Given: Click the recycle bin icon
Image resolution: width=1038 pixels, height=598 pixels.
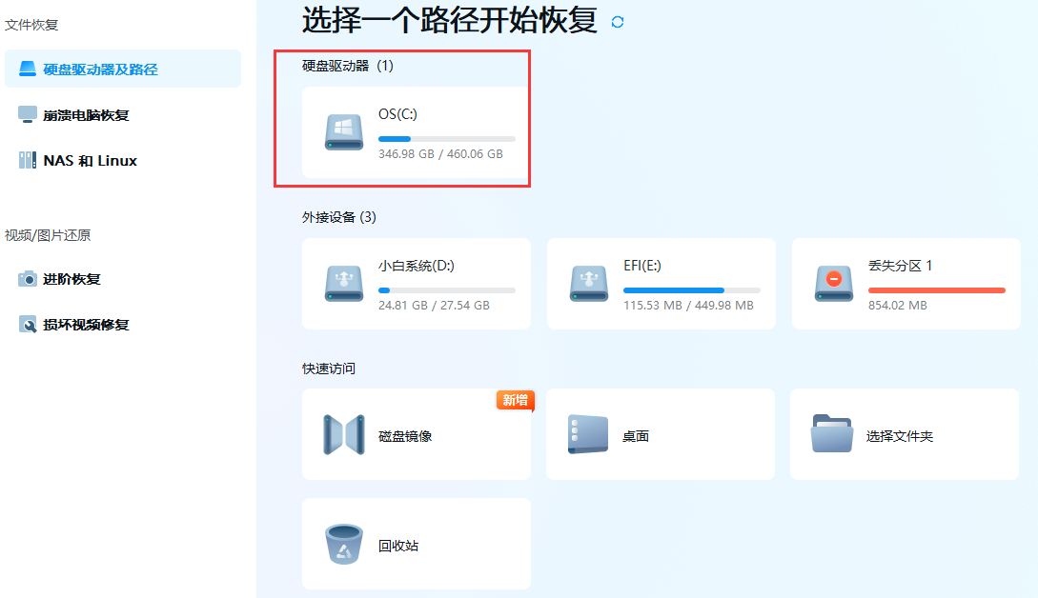Looking at the screenshot, I should (x=343, y=544).
